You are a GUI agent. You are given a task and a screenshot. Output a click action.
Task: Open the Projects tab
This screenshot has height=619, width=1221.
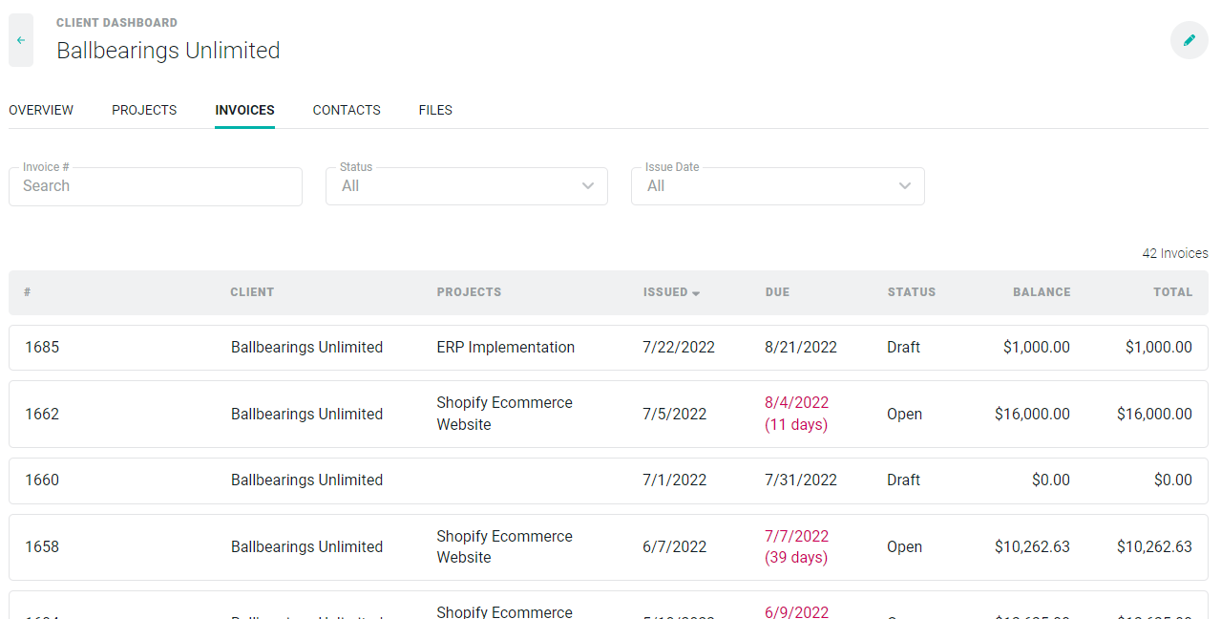[x=144, y=110]
